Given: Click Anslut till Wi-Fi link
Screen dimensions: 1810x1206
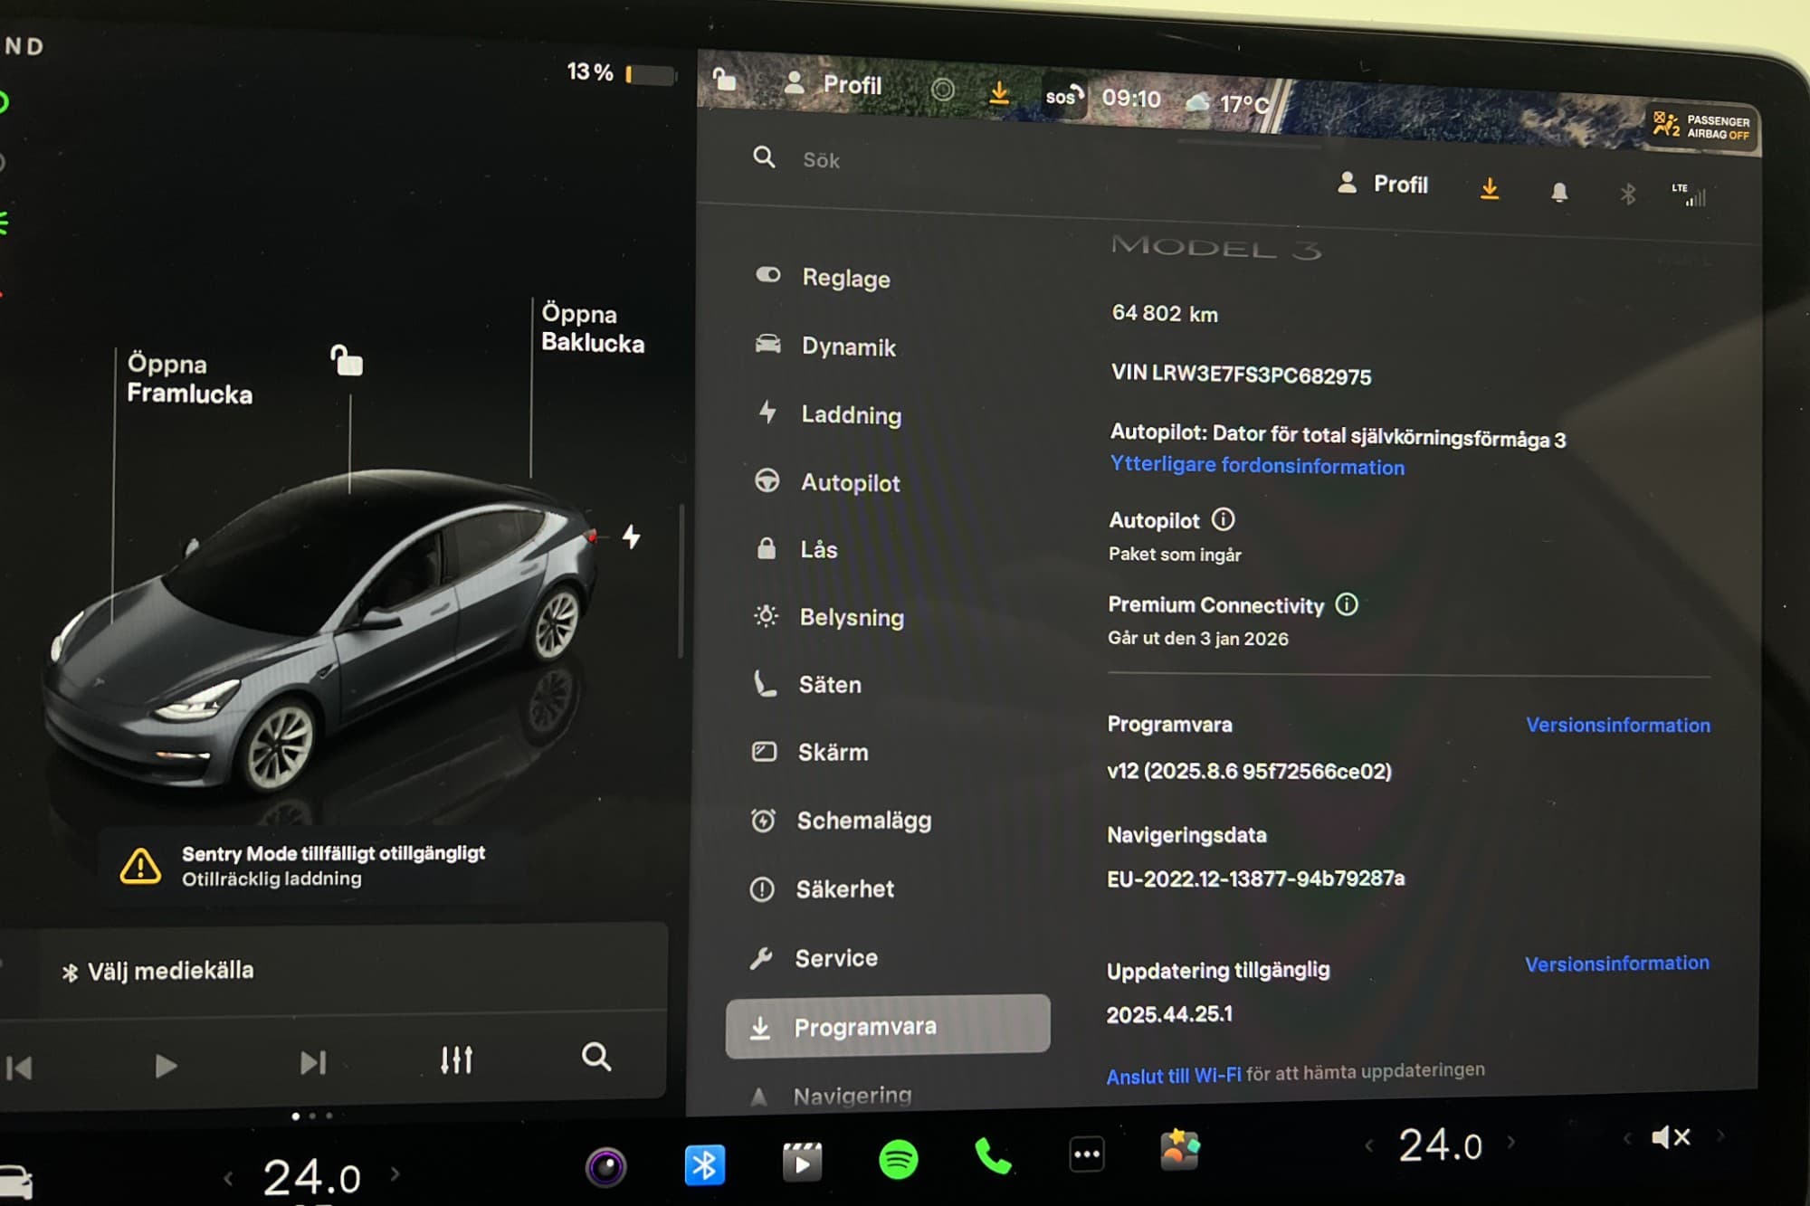Looking at the screenshot, I should pos(1173,1076).
